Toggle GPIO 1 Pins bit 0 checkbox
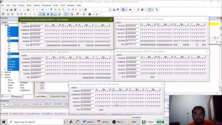The image size is (222, 125). [205, 45]
